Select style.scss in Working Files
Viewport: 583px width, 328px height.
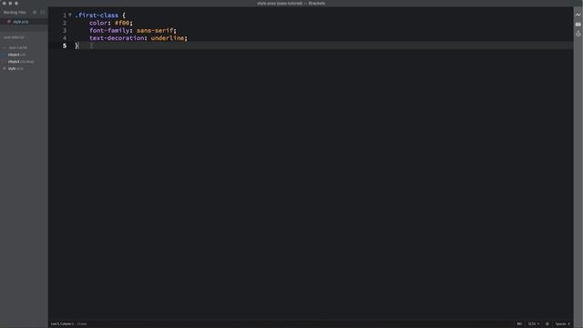tap(21, 22)
